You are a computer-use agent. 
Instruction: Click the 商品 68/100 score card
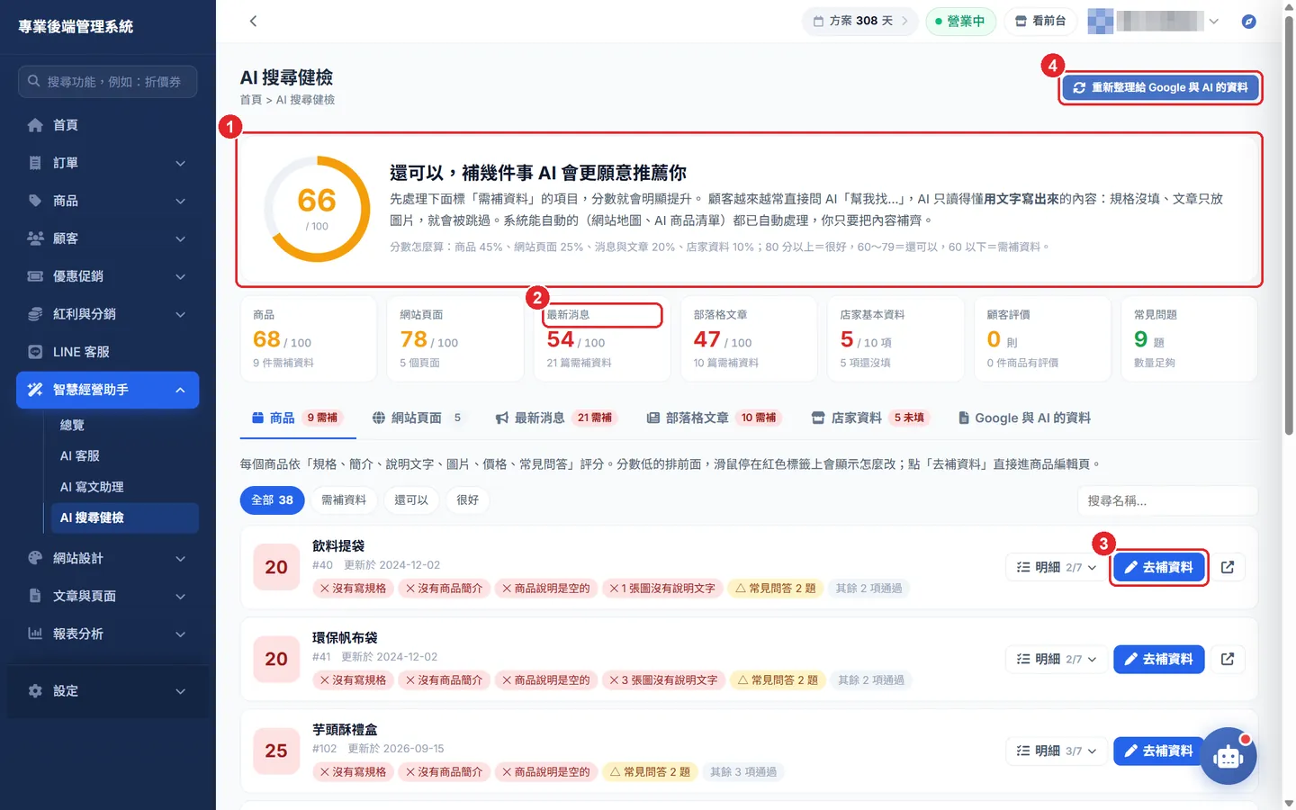point(309,338)
